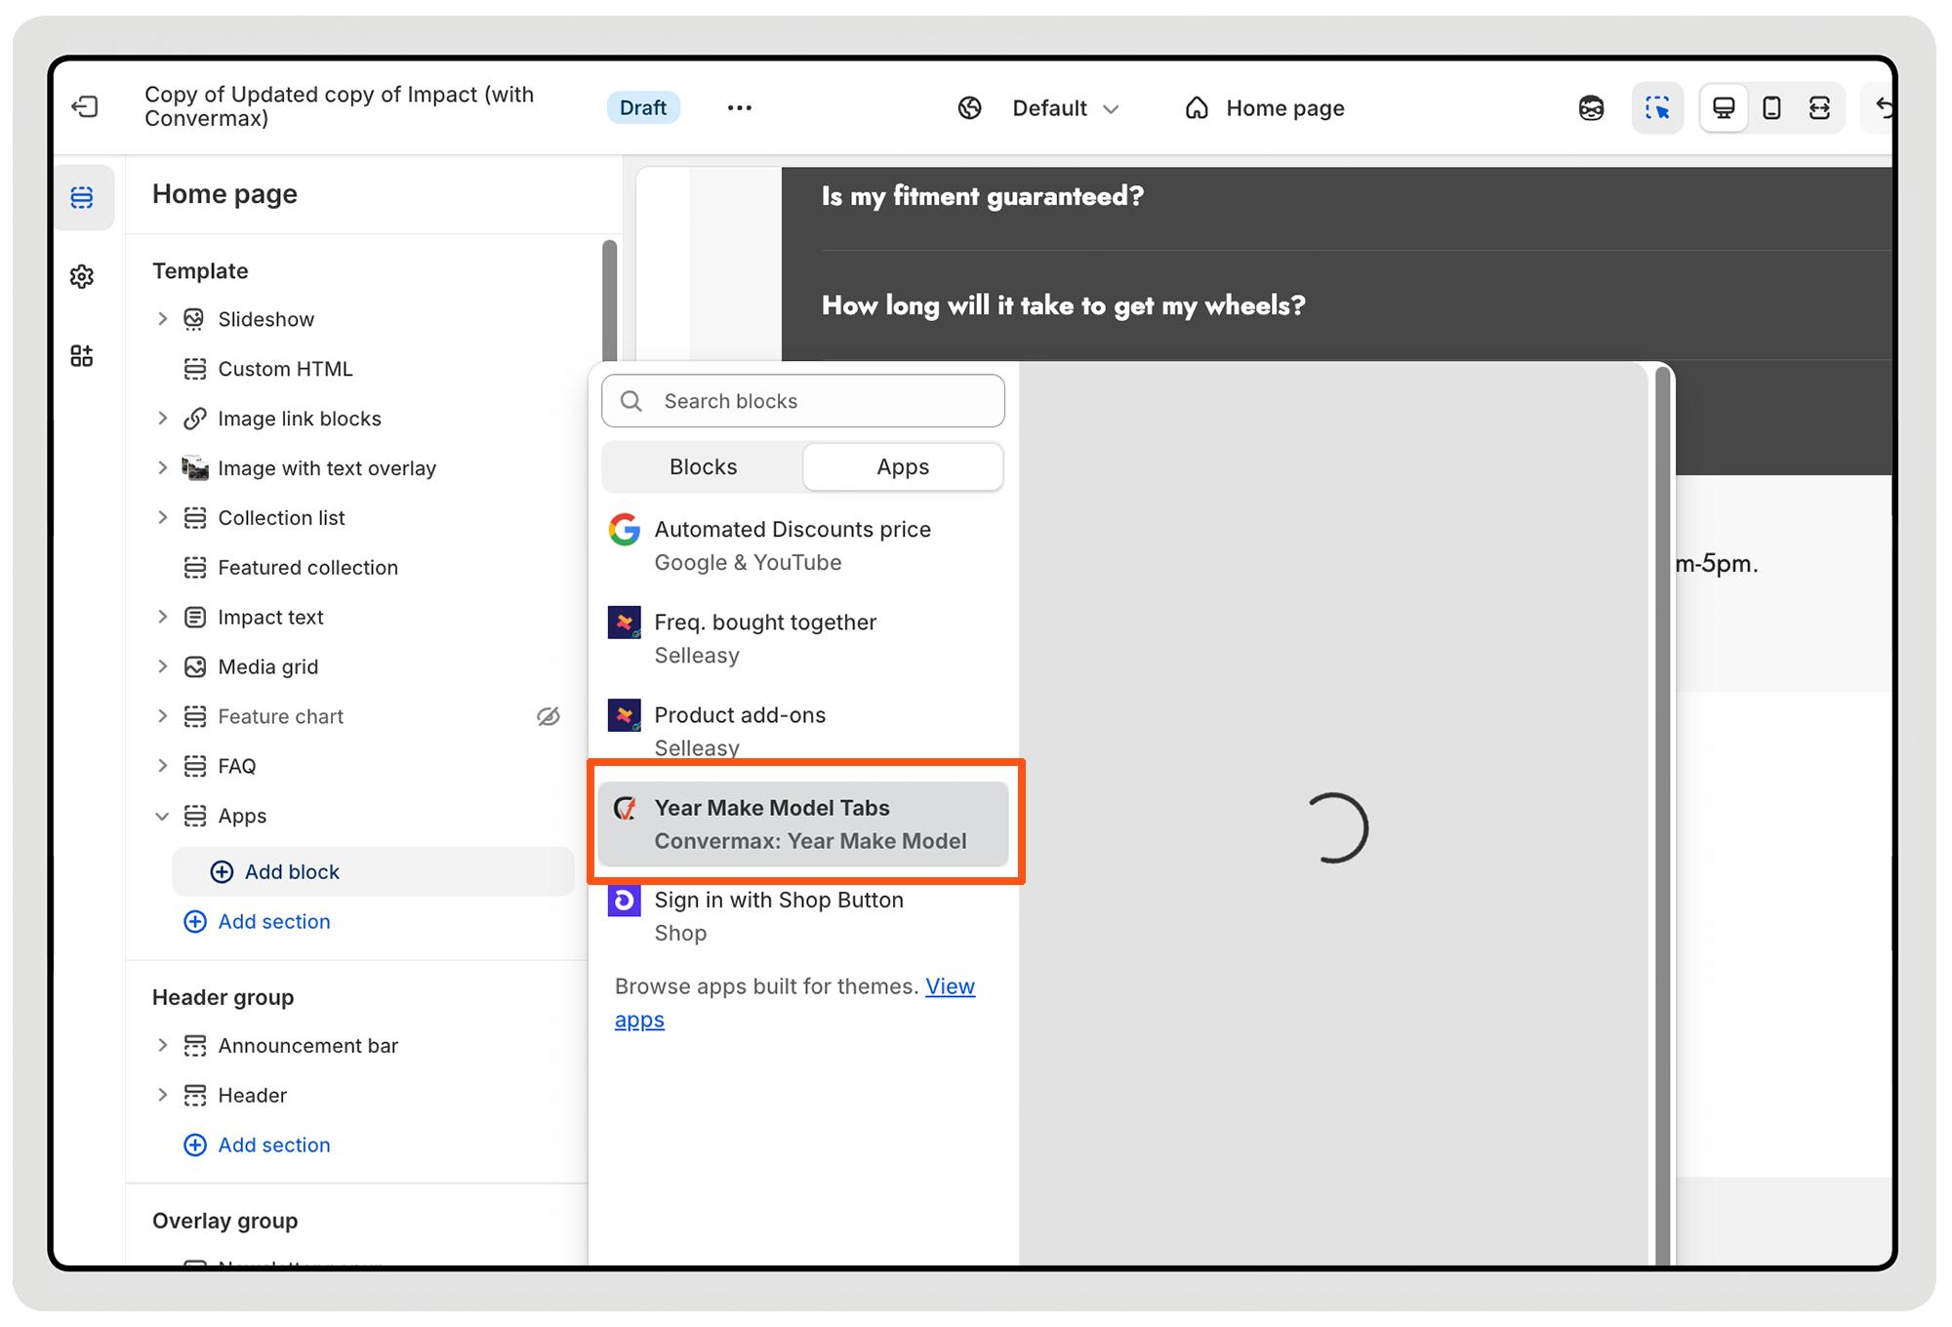Switch to fullscreen width preview icon
The height and width of the screenshot is (1327, 1952).
click(1819, 108)
